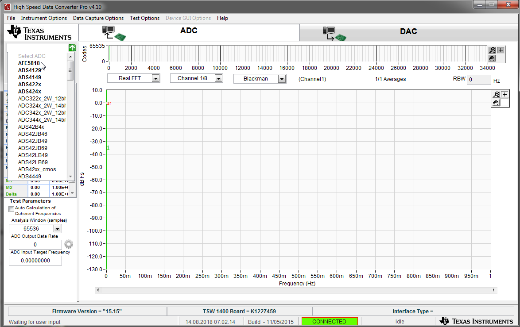Screen dimensions: 520x327
Task: Open the Real FFT plot type dropdown
Action: (155, 78)
